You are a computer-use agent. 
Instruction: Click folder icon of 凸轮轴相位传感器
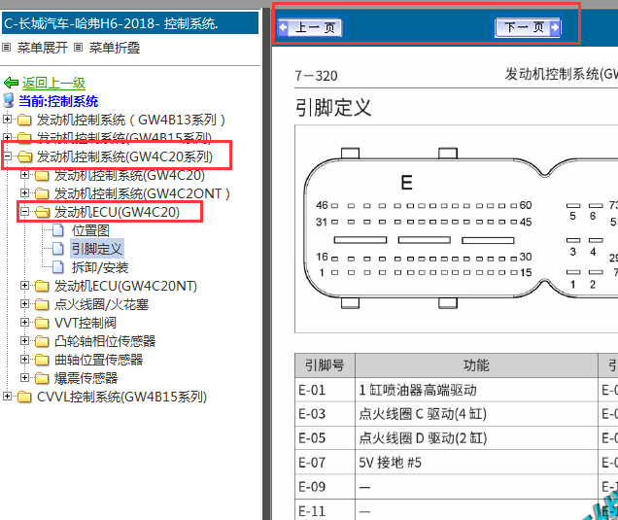(42, 341)
